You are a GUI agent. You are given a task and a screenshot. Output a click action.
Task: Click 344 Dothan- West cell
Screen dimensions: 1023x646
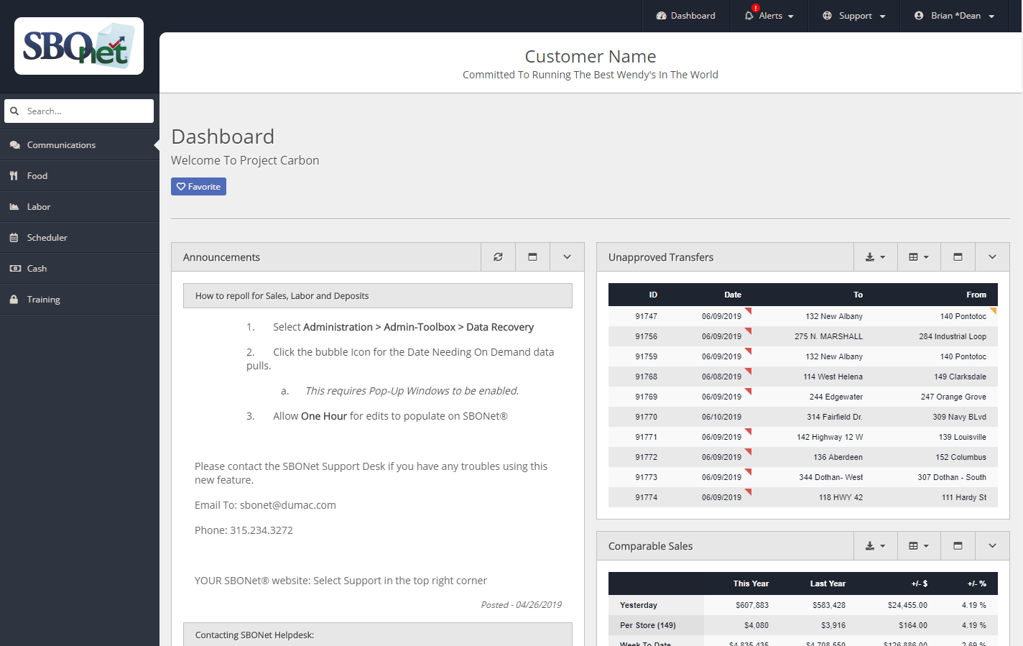click(830, 477)
